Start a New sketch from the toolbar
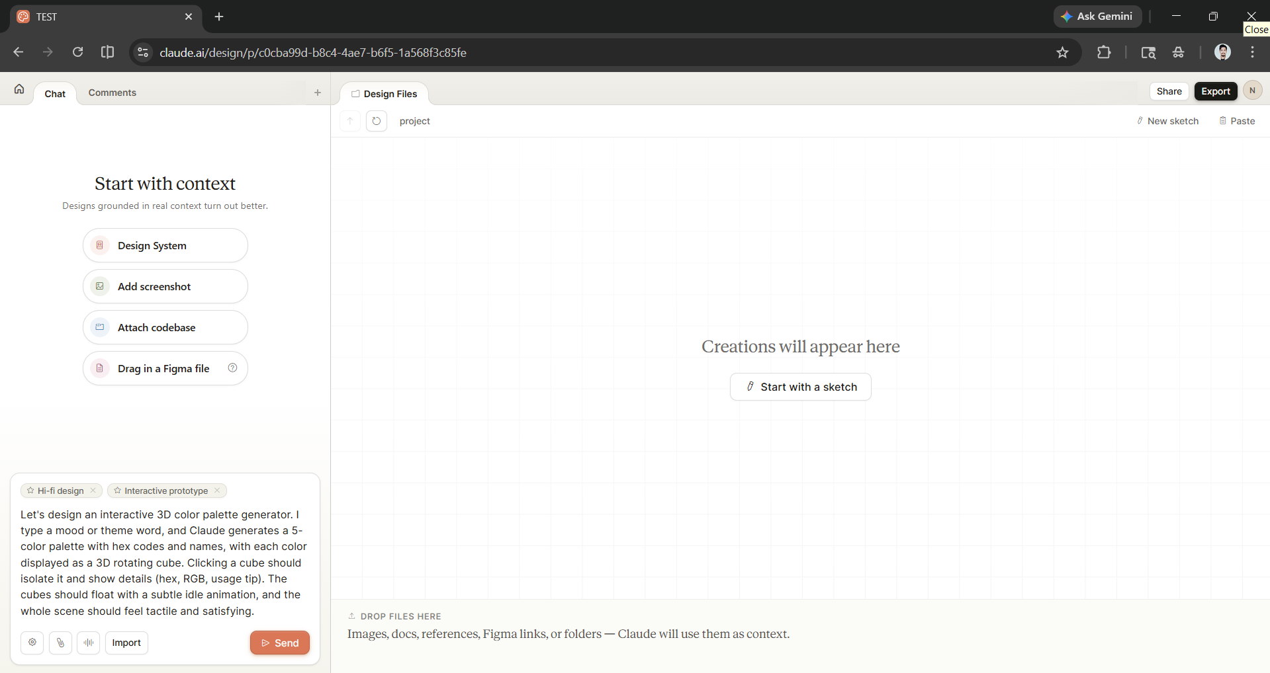 (1167, 120)
